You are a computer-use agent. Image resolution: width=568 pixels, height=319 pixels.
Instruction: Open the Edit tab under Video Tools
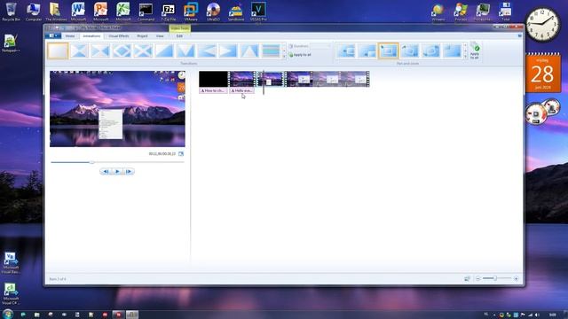coord(179,36)
